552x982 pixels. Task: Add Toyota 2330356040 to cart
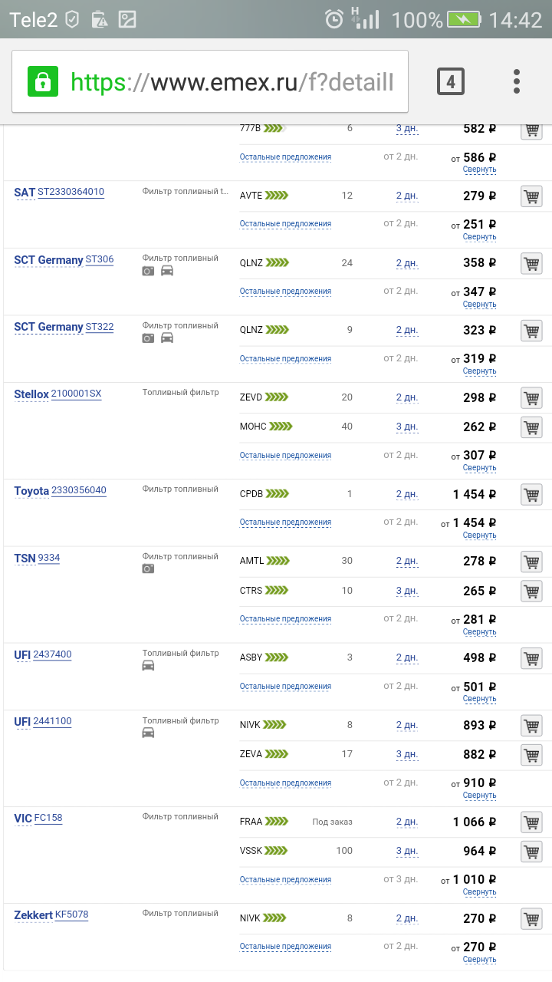[531, 495]
